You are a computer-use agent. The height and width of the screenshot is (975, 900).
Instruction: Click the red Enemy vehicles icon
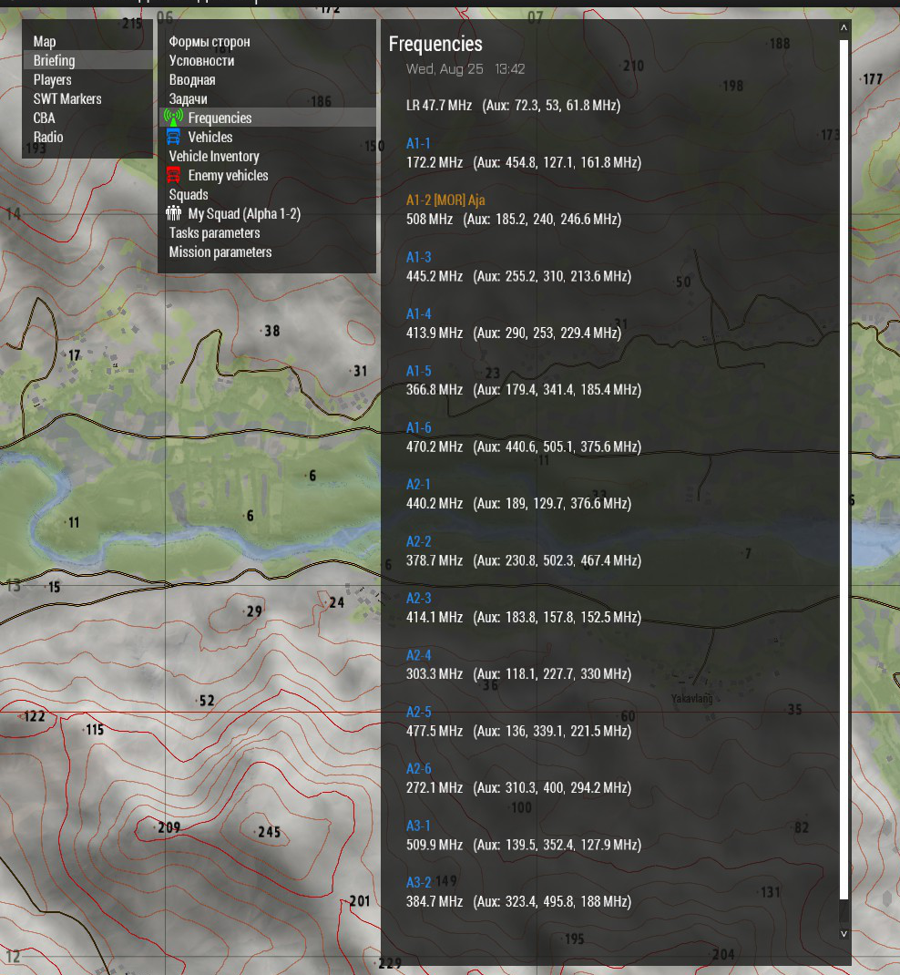point(173,175)
